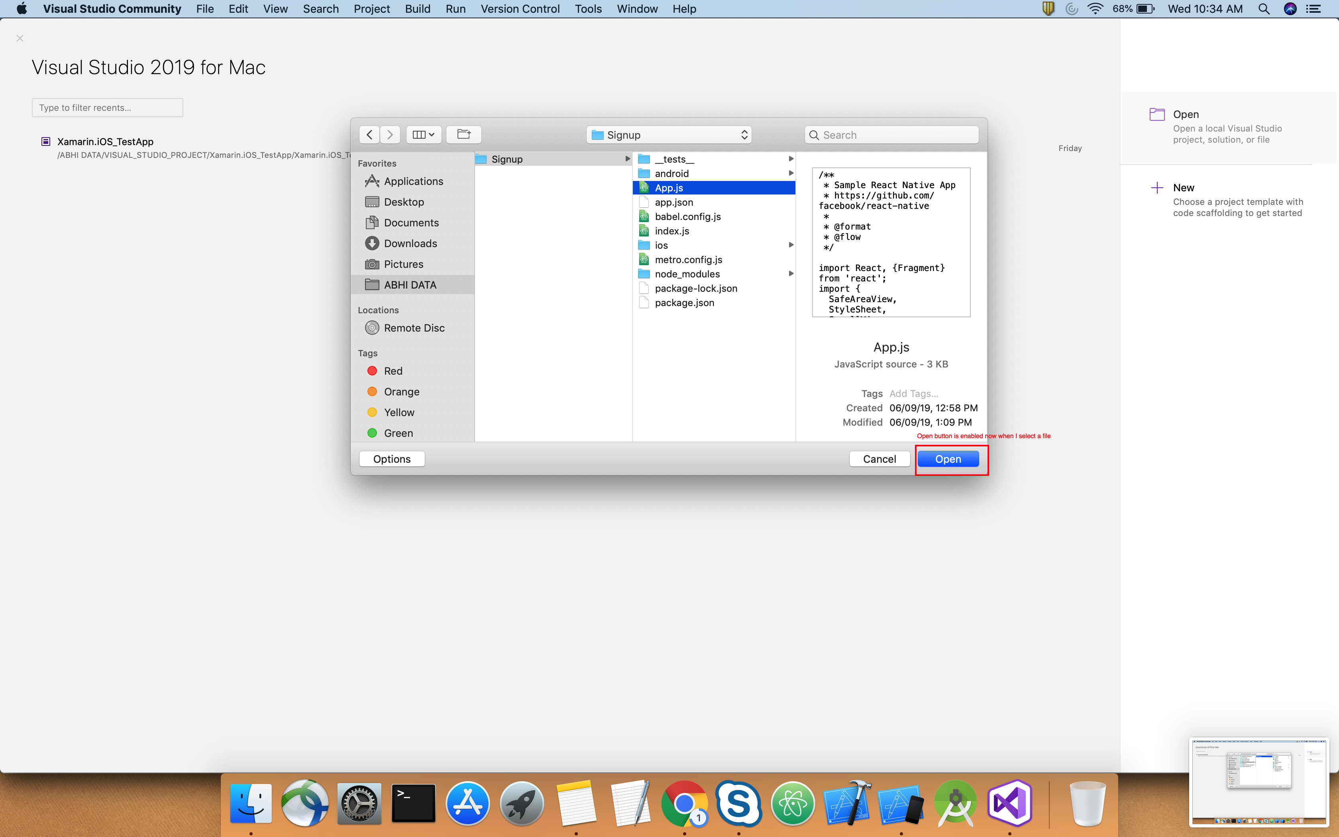Image resolution: width=1339 pixels, height=837 pixels.
Task: Click the new folder icon in dialog toolbar
Action: coord(464,135)
